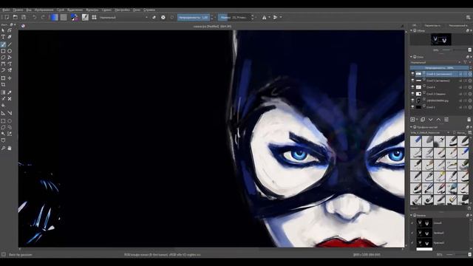The width and height of the screenshot is (473, 266).
Task: Click the Open file toolbar icon
Action: pos(15,17)
